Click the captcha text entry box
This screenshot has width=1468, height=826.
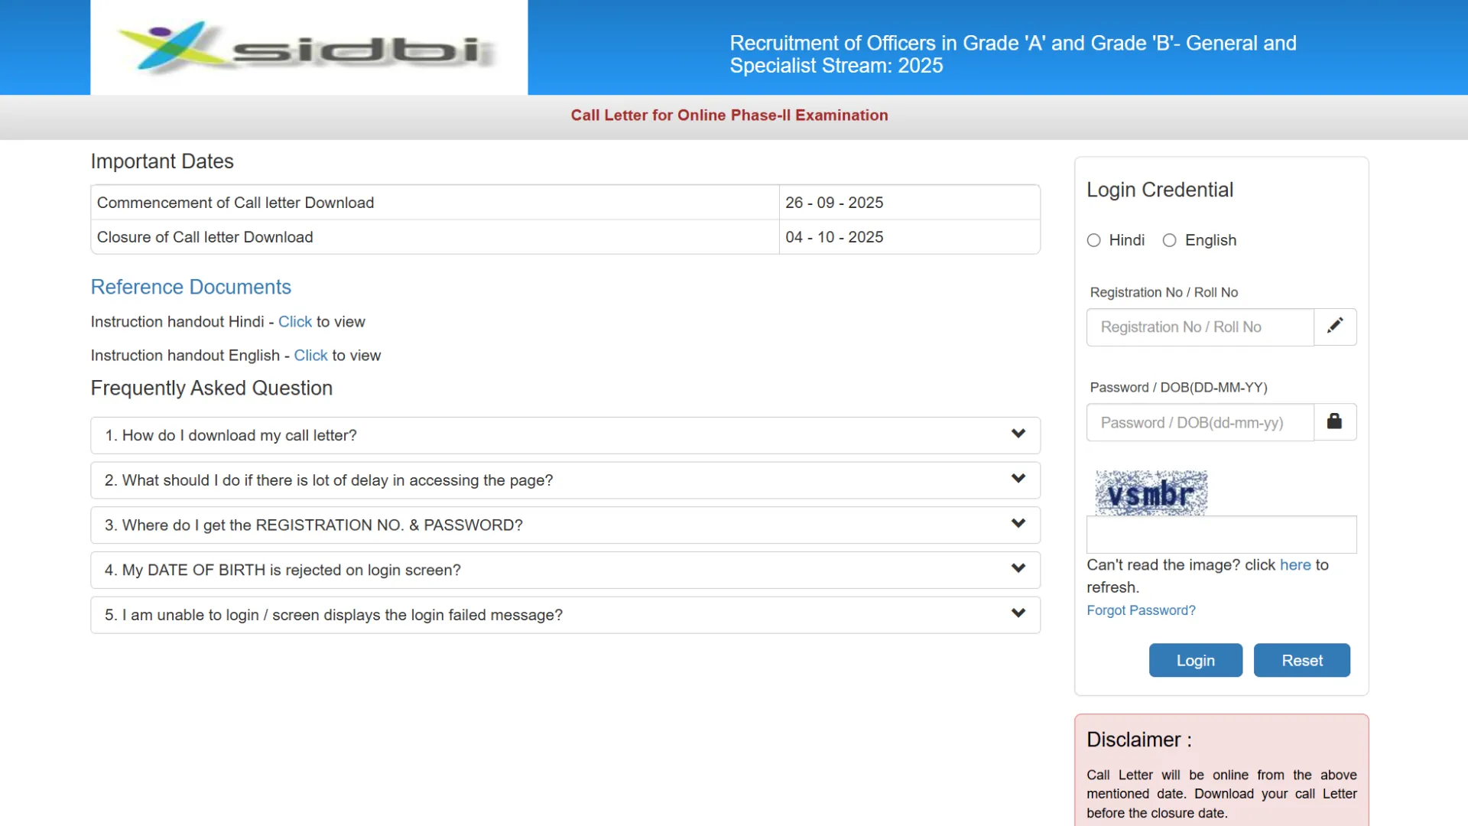tap(1221, 535)
